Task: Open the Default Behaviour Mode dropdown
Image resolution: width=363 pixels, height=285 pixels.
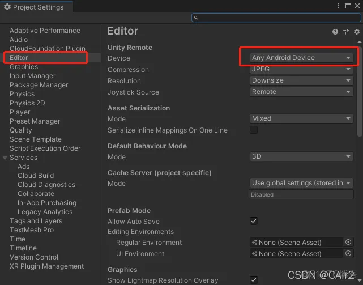Action: pyautogui.click(x=301, y=156)
